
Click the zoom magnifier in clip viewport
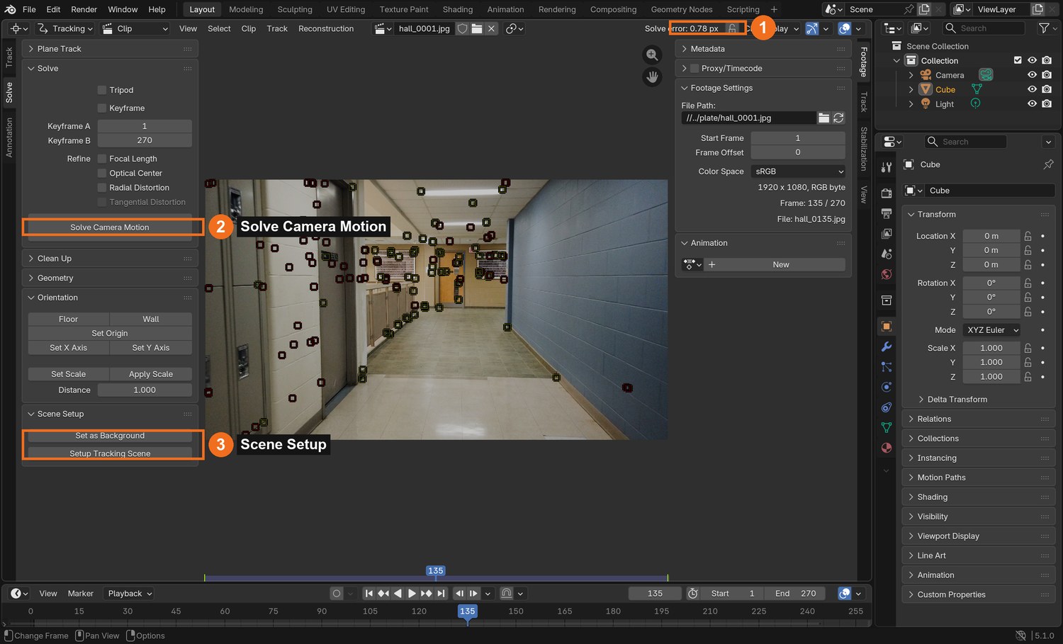tap(652, 55)
